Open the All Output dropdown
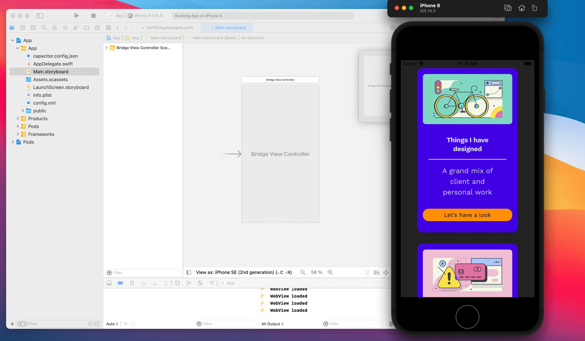This screenshot has width=585, height=341. click(273, 324)
